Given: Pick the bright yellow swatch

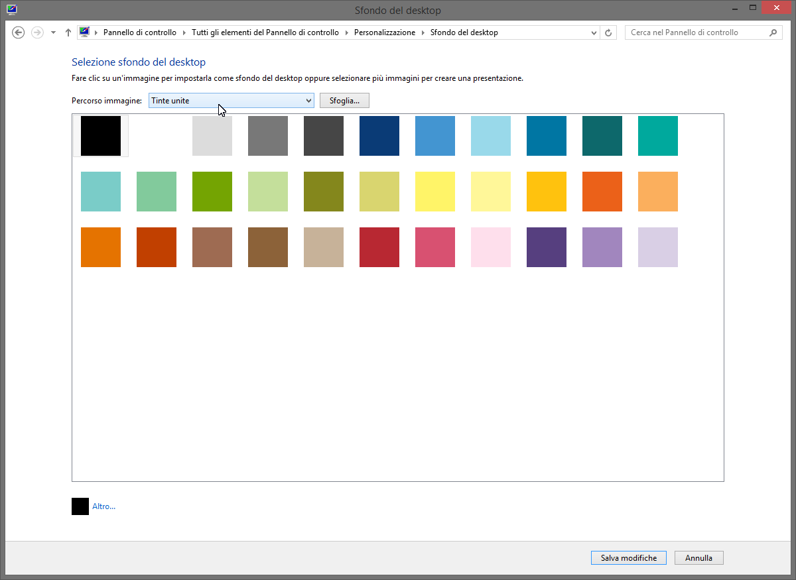Looking at the screenshot, I should point(435,192).
